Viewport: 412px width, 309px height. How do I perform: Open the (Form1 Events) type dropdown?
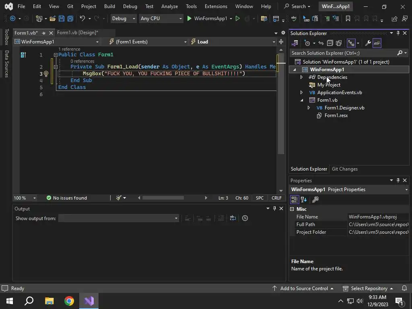coord(148,42)
